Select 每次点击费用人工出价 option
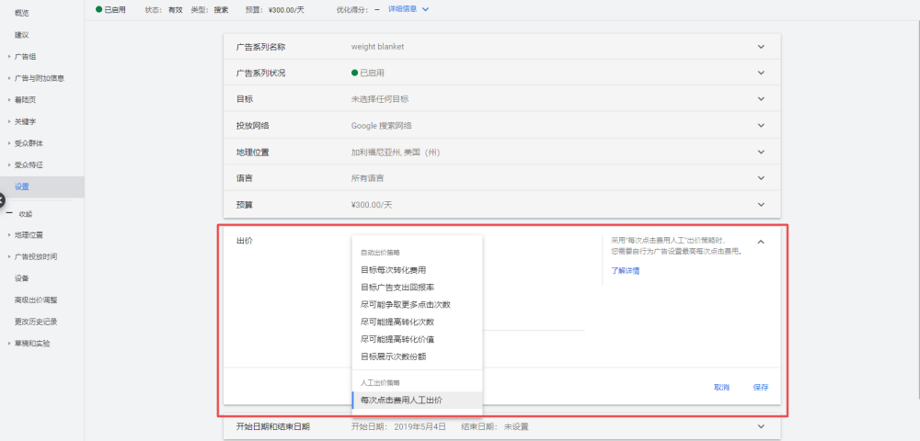This screenshot has height=441, width=920. pos(401,401)
